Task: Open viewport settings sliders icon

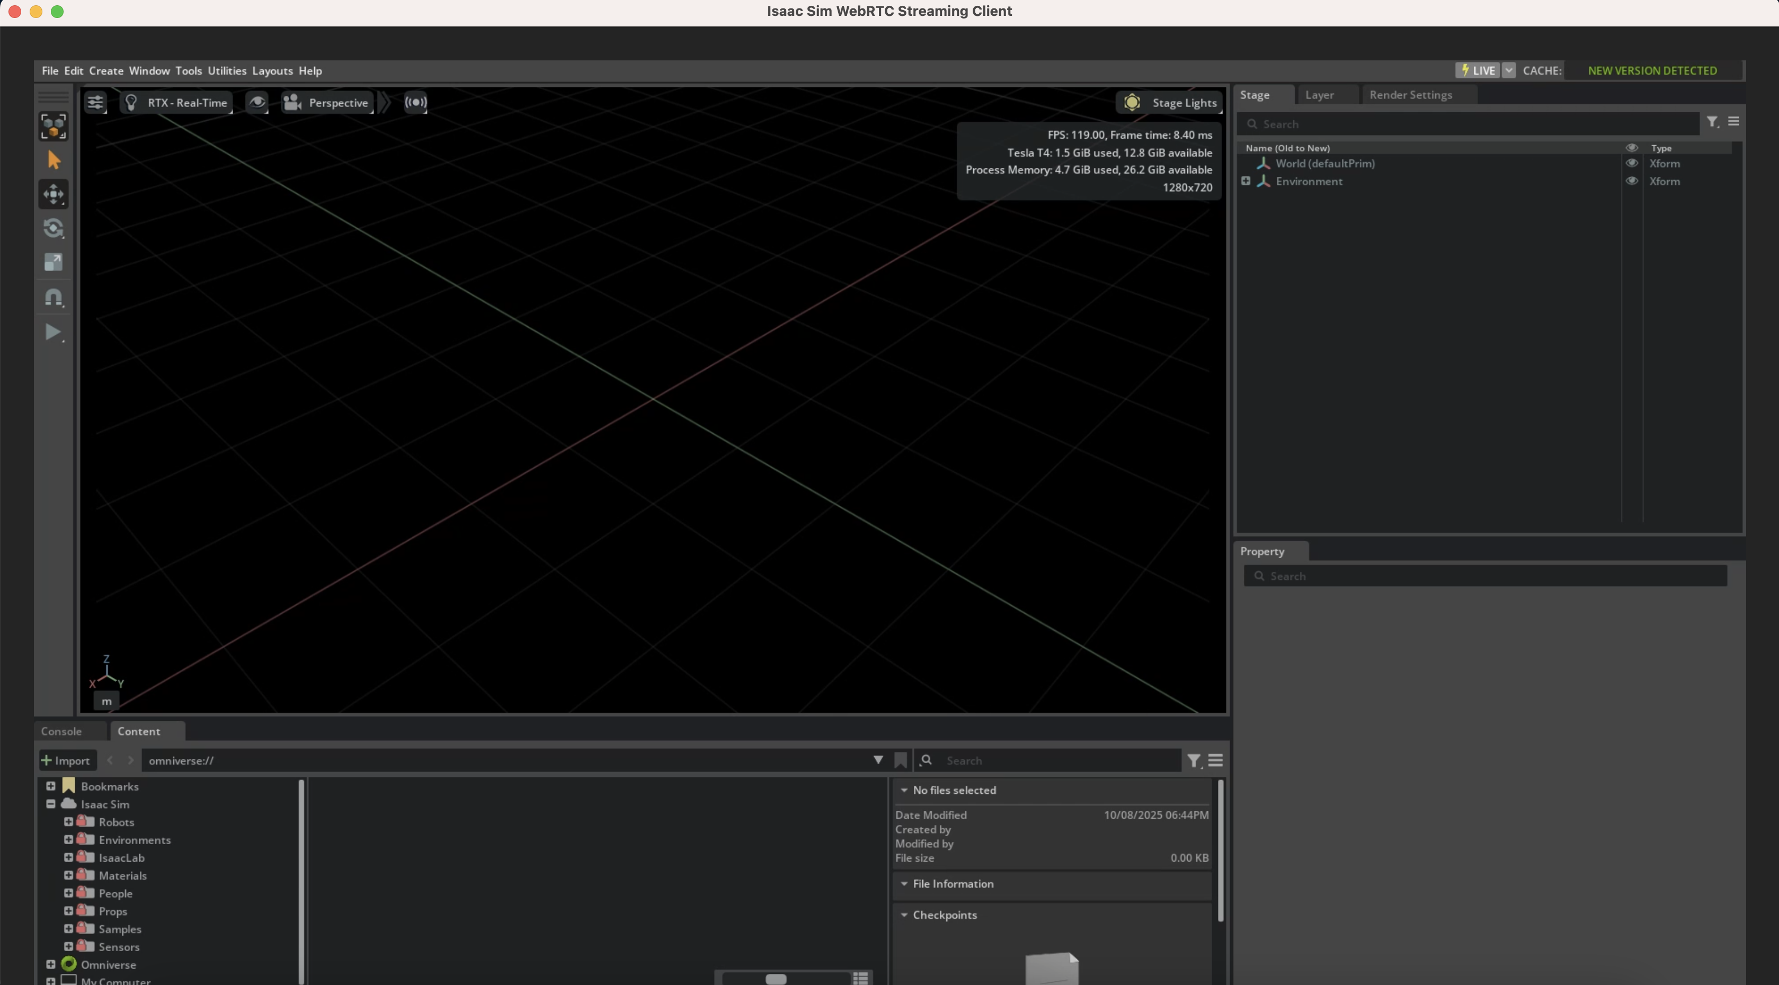Action: [x=95, y=103]
